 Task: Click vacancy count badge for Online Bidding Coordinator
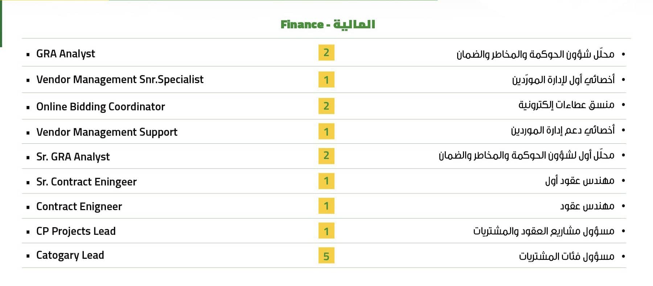point(326,106)
